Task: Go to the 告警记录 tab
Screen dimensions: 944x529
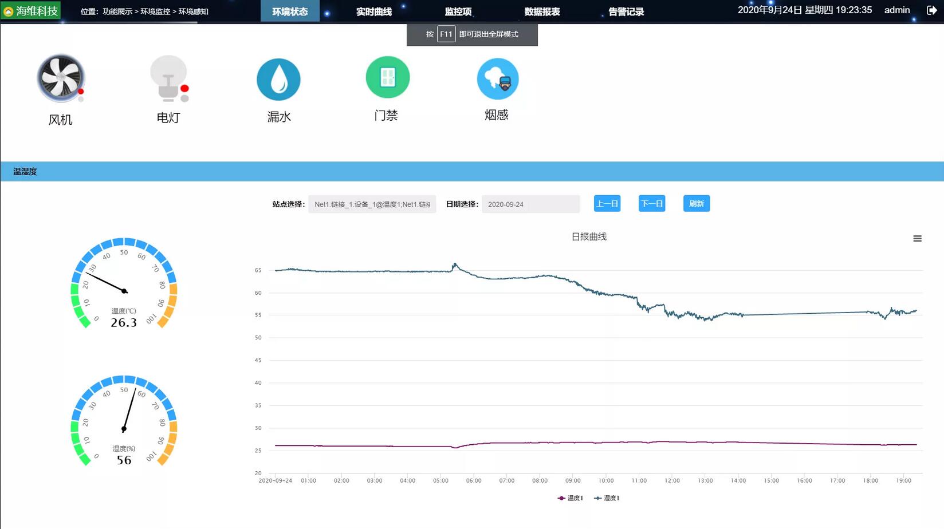Action: (x=626, y=11)
